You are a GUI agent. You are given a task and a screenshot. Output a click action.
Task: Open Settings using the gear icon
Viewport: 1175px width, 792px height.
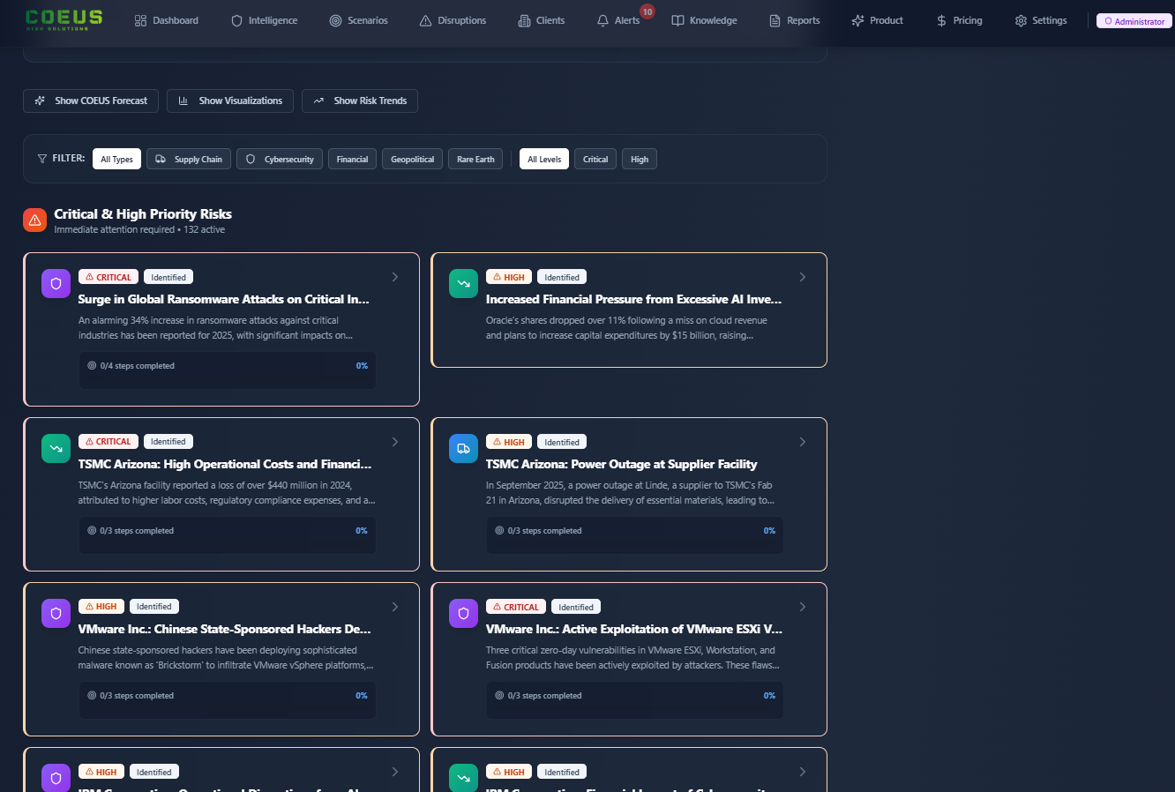click(1021, 20)
